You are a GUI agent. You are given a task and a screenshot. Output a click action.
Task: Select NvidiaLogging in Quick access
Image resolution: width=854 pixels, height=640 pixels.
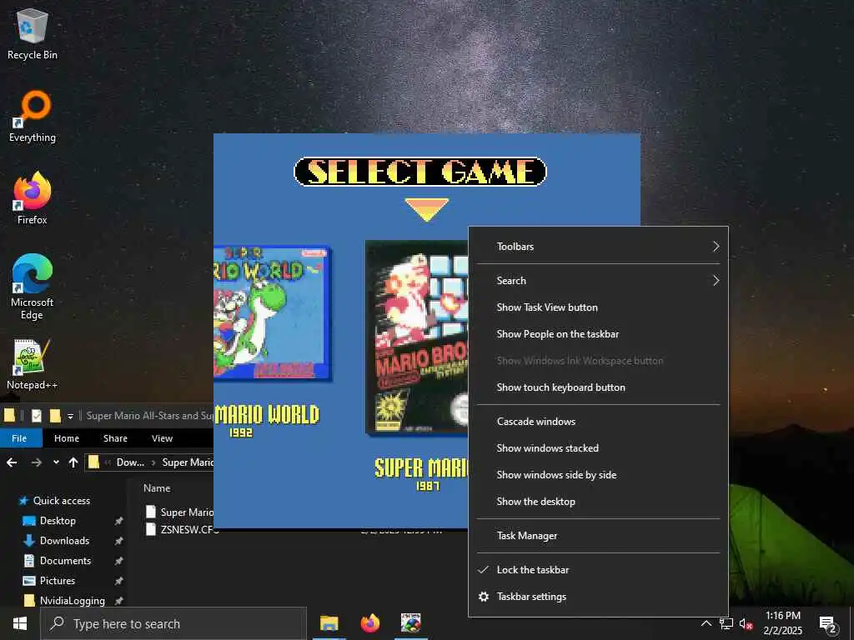coord(72,601)
